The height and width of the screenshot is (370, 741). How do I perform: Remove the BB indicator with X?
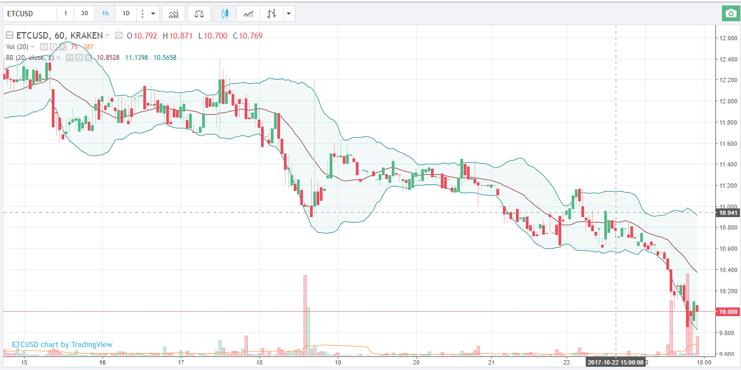(87, 58)
